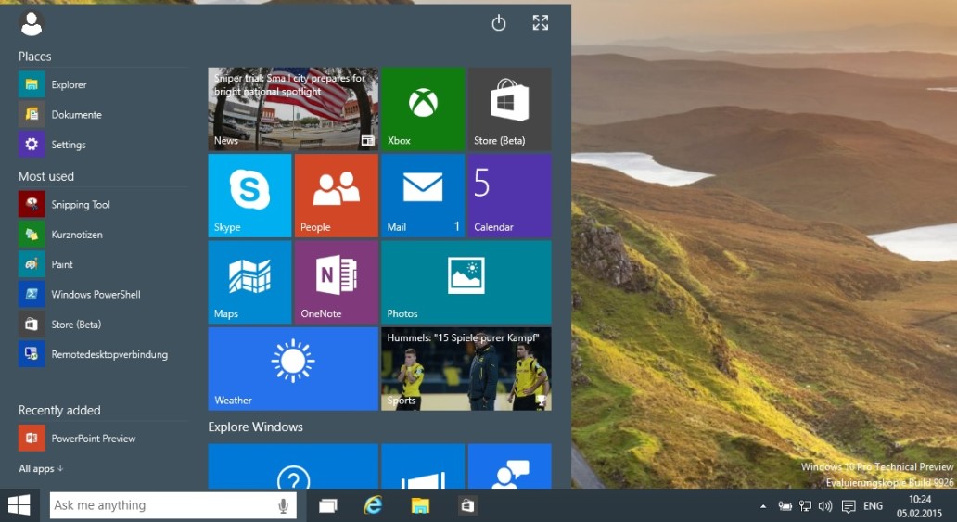Open the People tile

tap(336, 195)
